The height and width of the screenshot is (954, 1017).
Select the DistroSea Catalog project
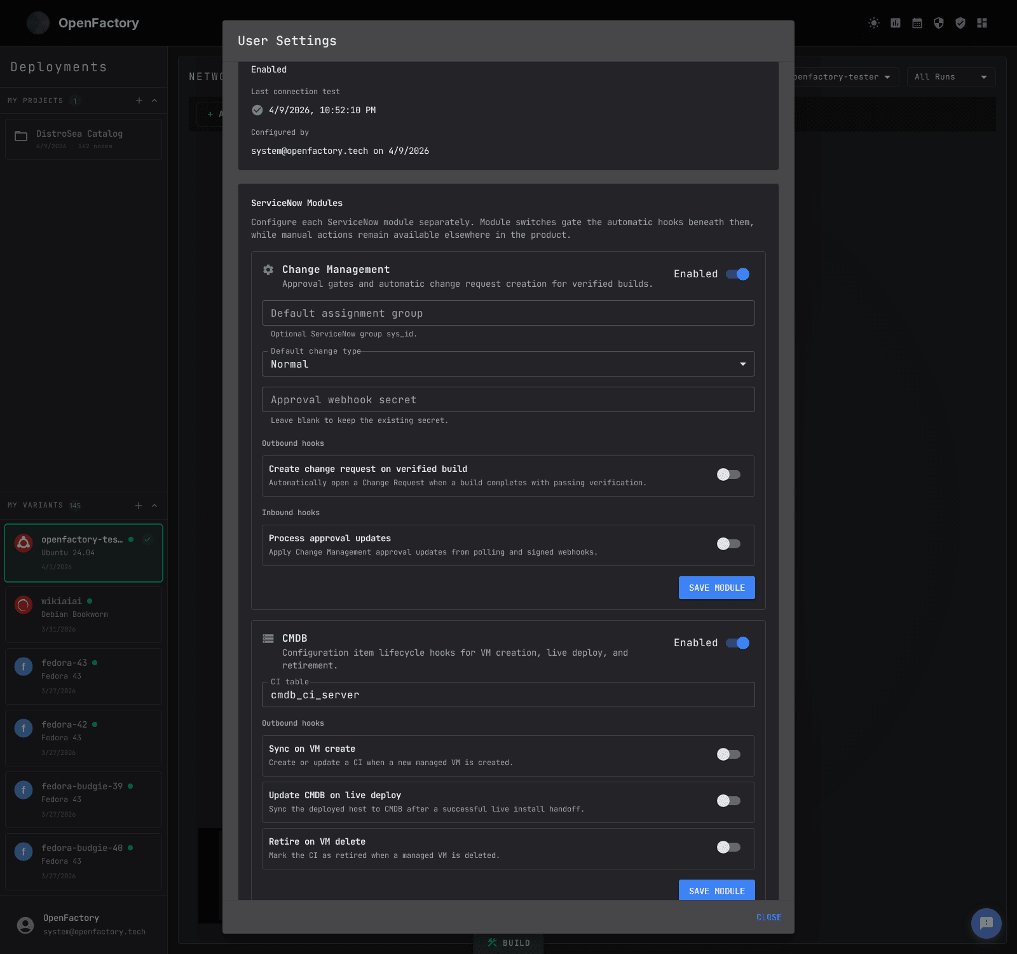(84, 139)
